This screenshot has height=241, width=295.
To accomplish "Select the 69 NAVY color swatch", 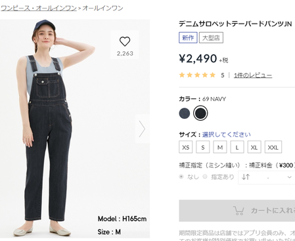I will click(x=200, y=113).
